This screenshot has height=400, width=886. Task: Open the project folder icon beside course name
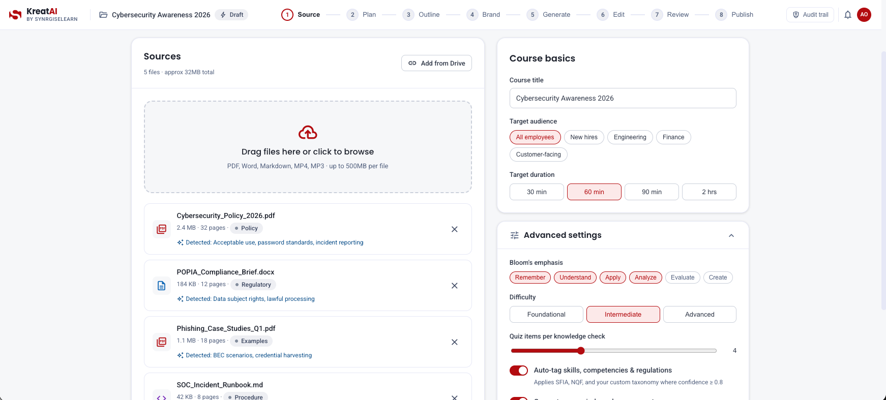point(103,15)
